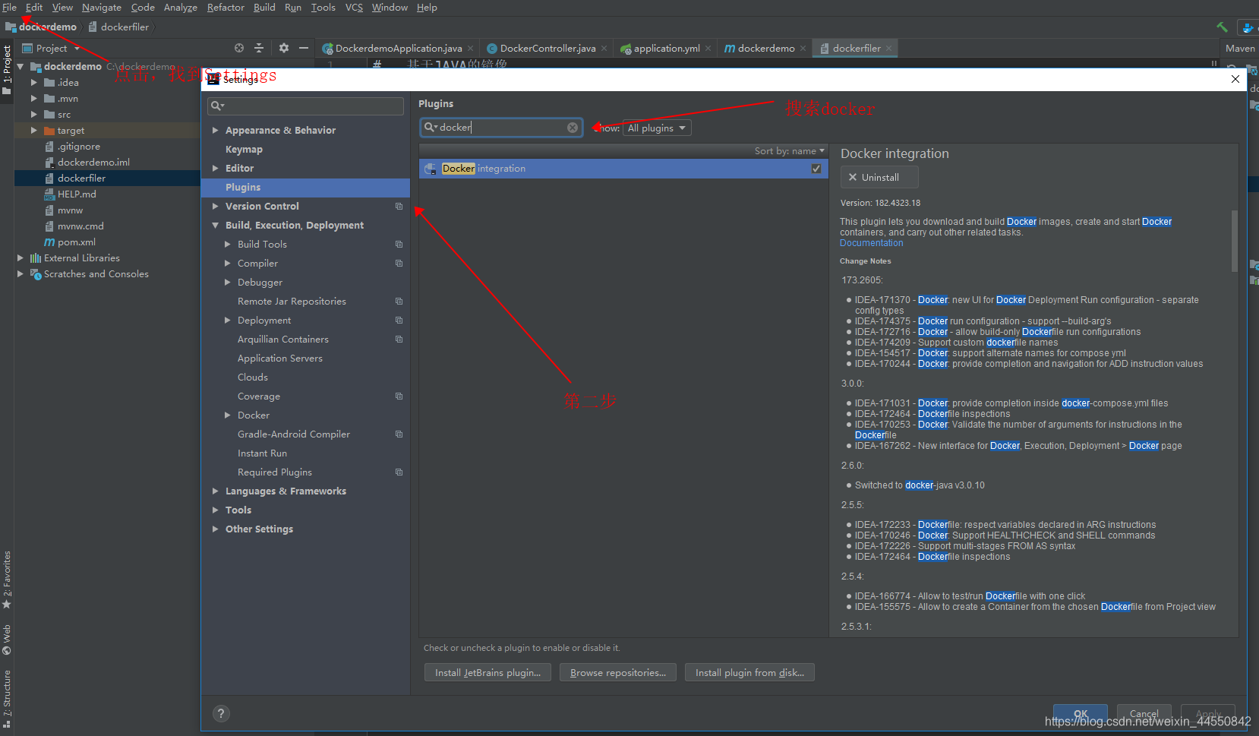Switch to the DockerController.java tab

click(547, 49)
